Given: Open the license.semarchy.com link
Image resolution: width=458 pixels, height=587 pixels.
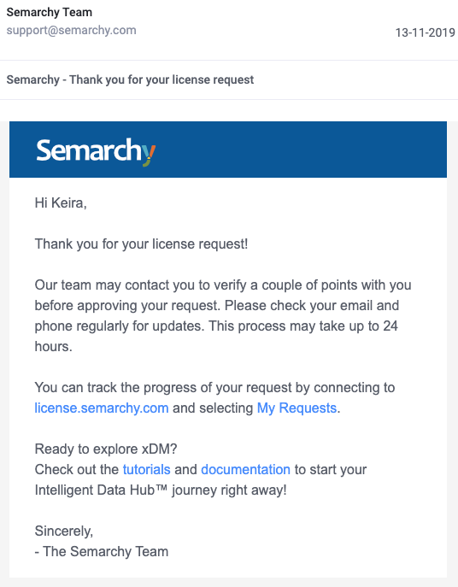Looking at the screenshot, I should click(102, 408).
